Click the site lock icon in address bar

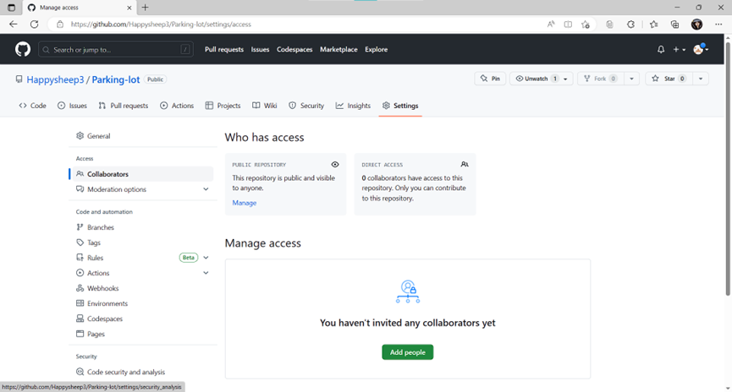(x=60, y=24)
